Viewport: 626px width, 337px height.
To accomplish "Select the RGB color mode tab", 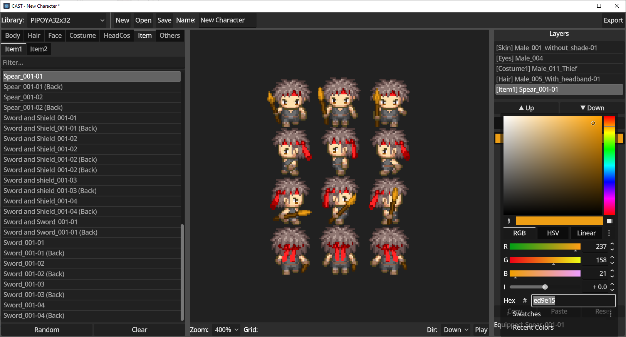I will coord(519,233).
